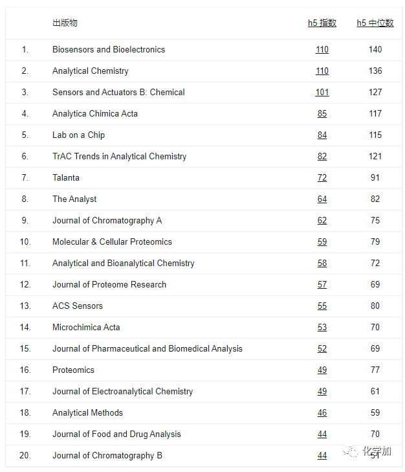Open the h5-index 82 link
The height and width of the screenshot is (472, 405).
(322, 157)
